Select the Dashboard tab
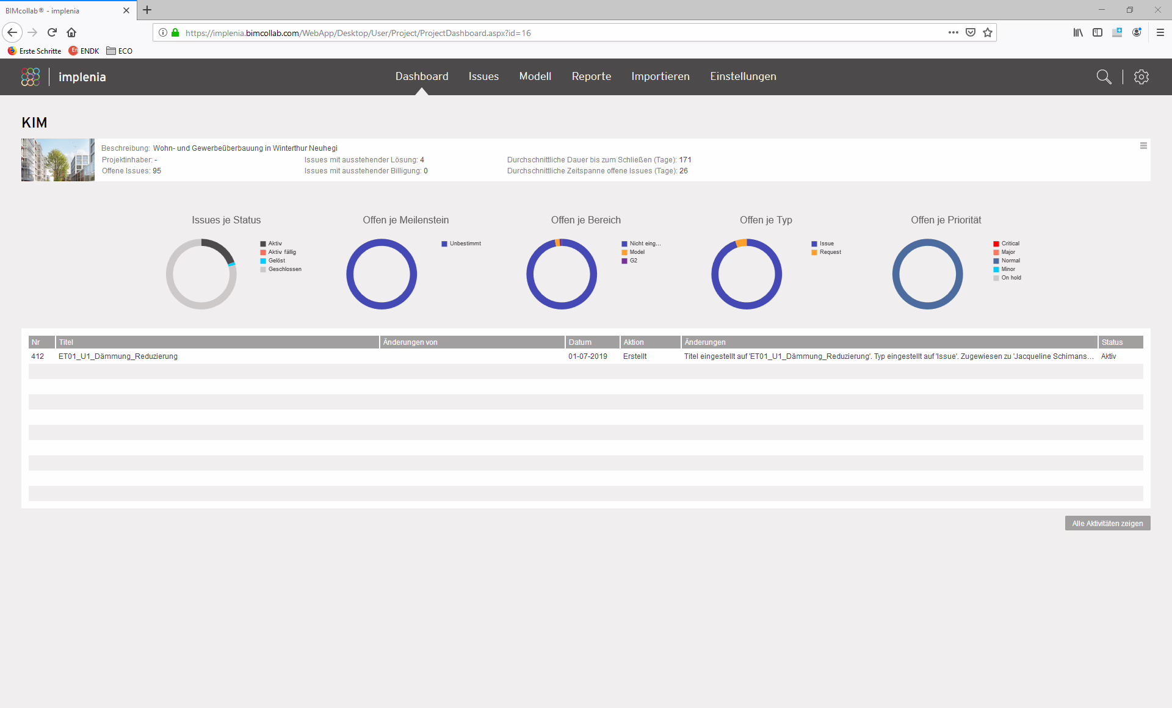Screen dimensions: 1172x708 pyautogui.click(x=422, y=76)
